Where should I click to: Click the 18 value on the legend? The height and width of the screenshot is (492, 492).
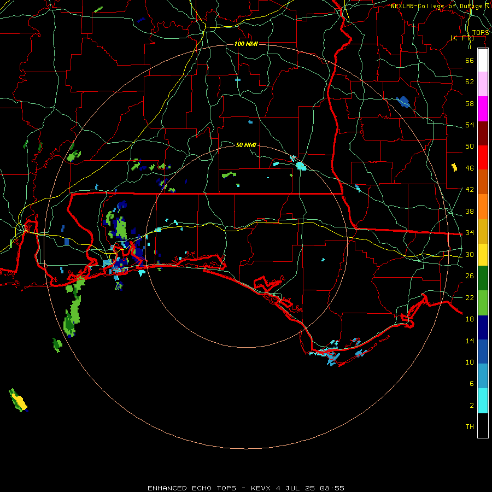(x=470, y=319)
